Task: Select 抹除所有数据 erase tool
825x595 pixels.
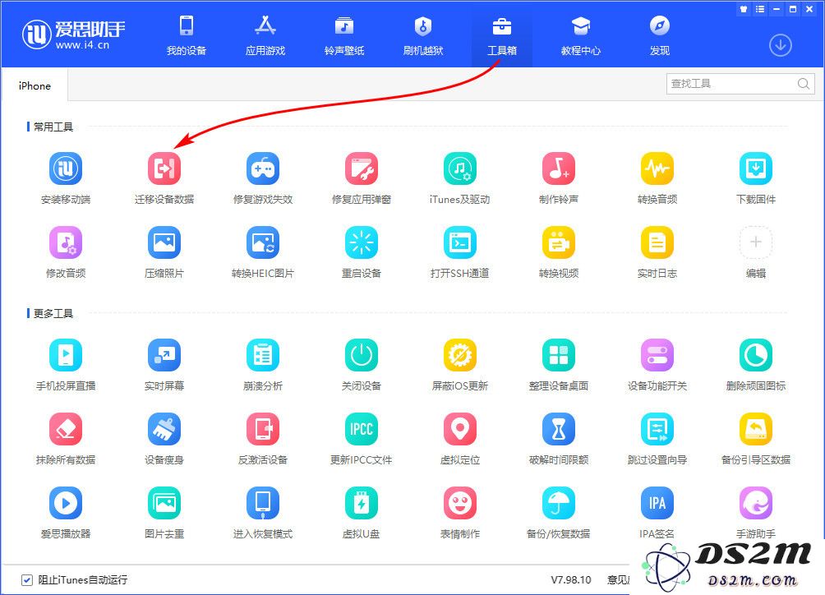Action: click(66, 429)
